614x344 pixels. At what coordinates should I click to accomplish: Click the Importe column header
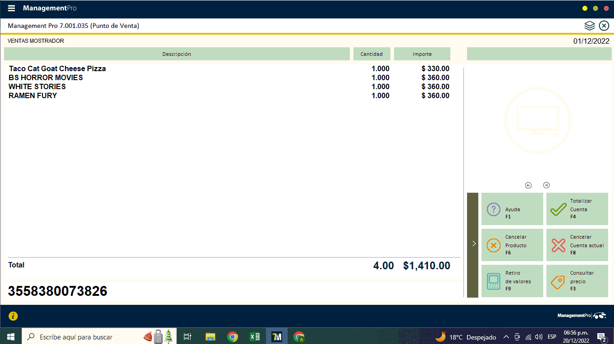(x=422, y=54)
